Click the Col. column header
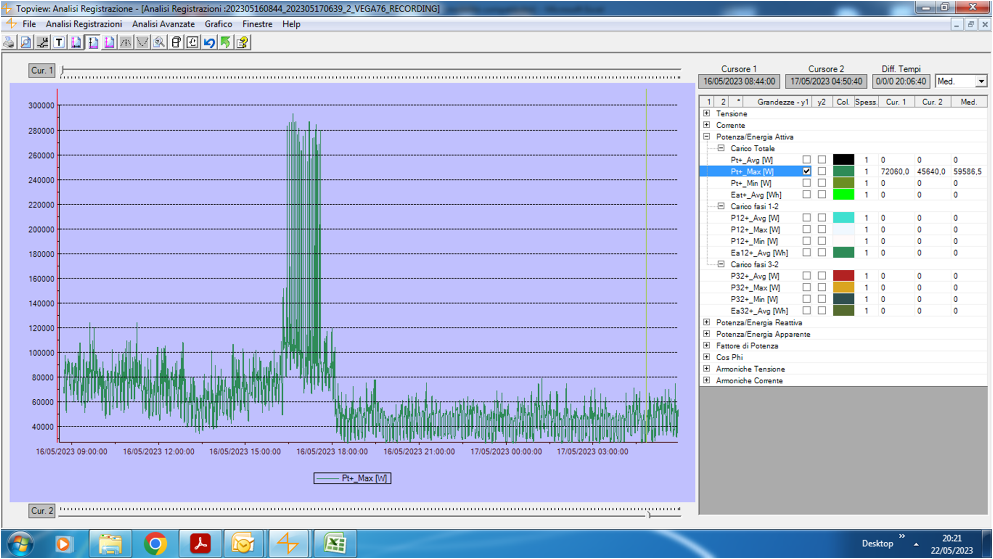 pyautogui.click(x=843, y=102)
